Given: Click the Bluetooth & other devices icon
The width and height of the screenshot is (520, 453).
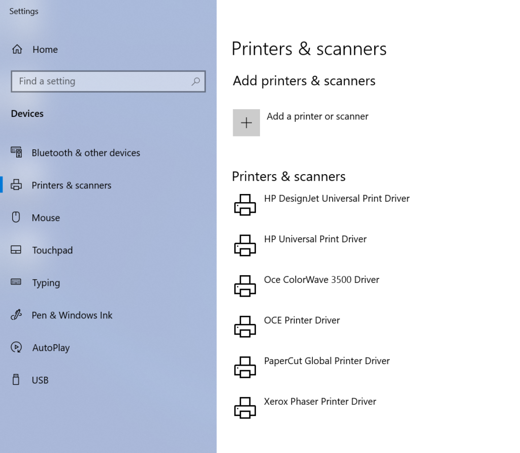Looking at the screenshot, I should tap(16, 152).
